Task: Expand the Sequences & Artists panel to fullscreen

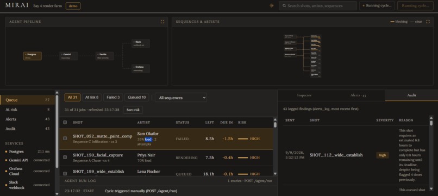Action: pos(428,22)
